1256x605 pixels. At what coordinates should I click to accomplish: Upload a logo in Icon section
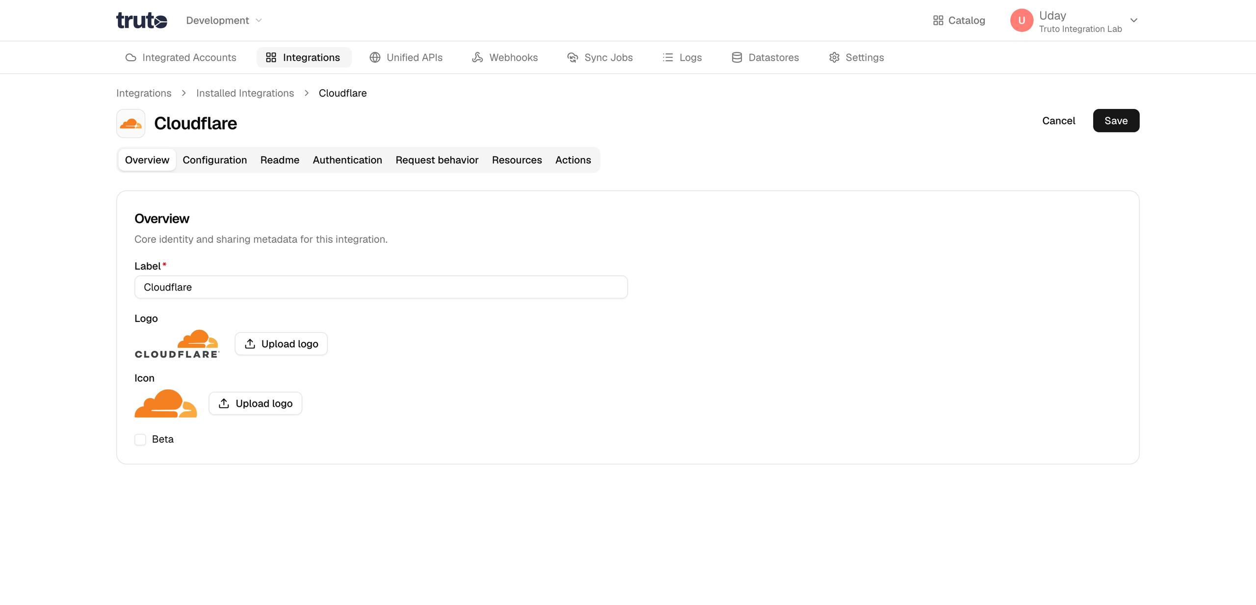pyautogui.click(x=255, y=403)
